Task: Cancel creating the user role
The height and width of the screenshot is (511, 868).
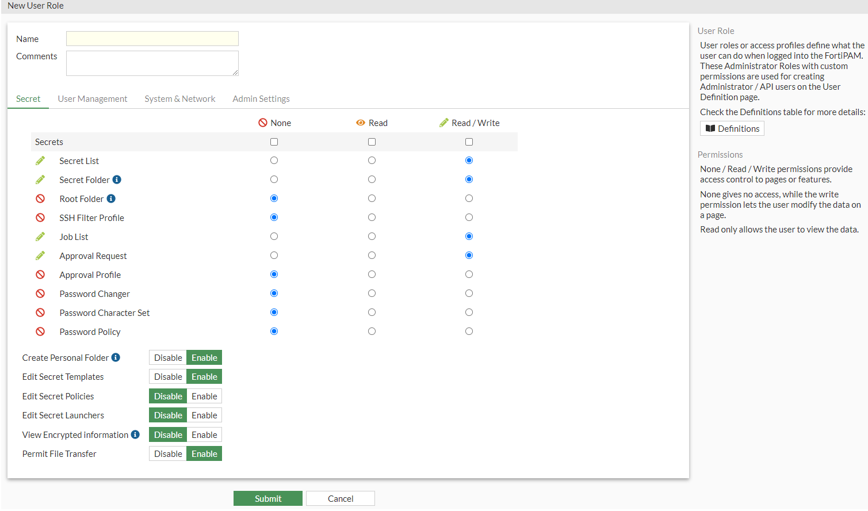Action: [340, 498]
